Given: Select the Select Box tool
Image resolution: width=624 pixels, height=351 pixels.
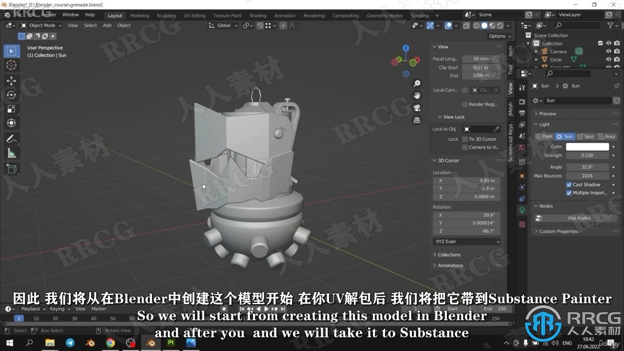Looking at the screenshot, I should 12,51.
